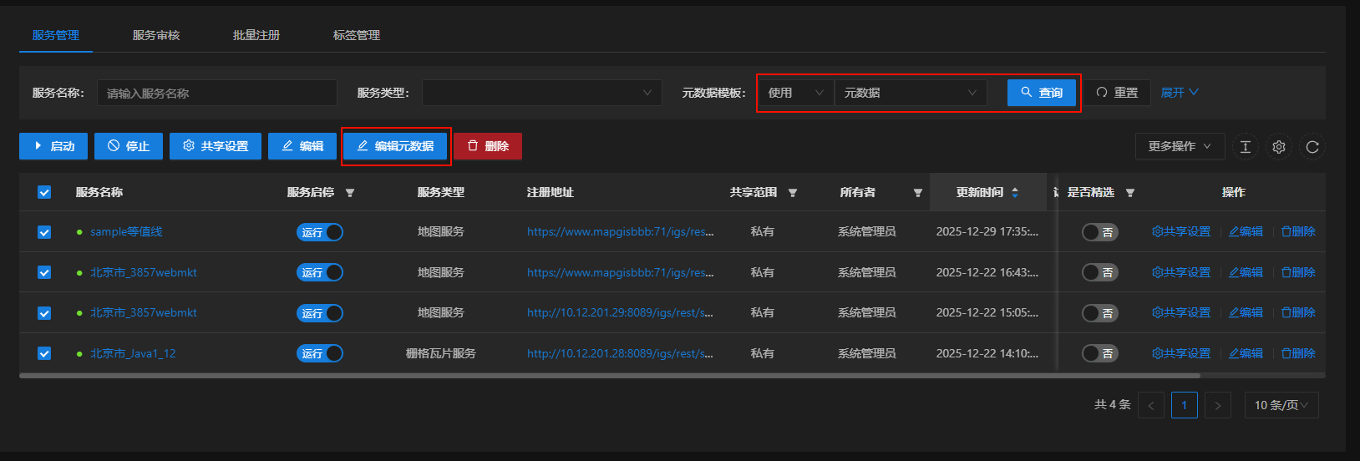Expand the 更多操作 dropdown
Image resolution: width=1360 pixels, height=461 pixels.
click(x=1179, y=146)
